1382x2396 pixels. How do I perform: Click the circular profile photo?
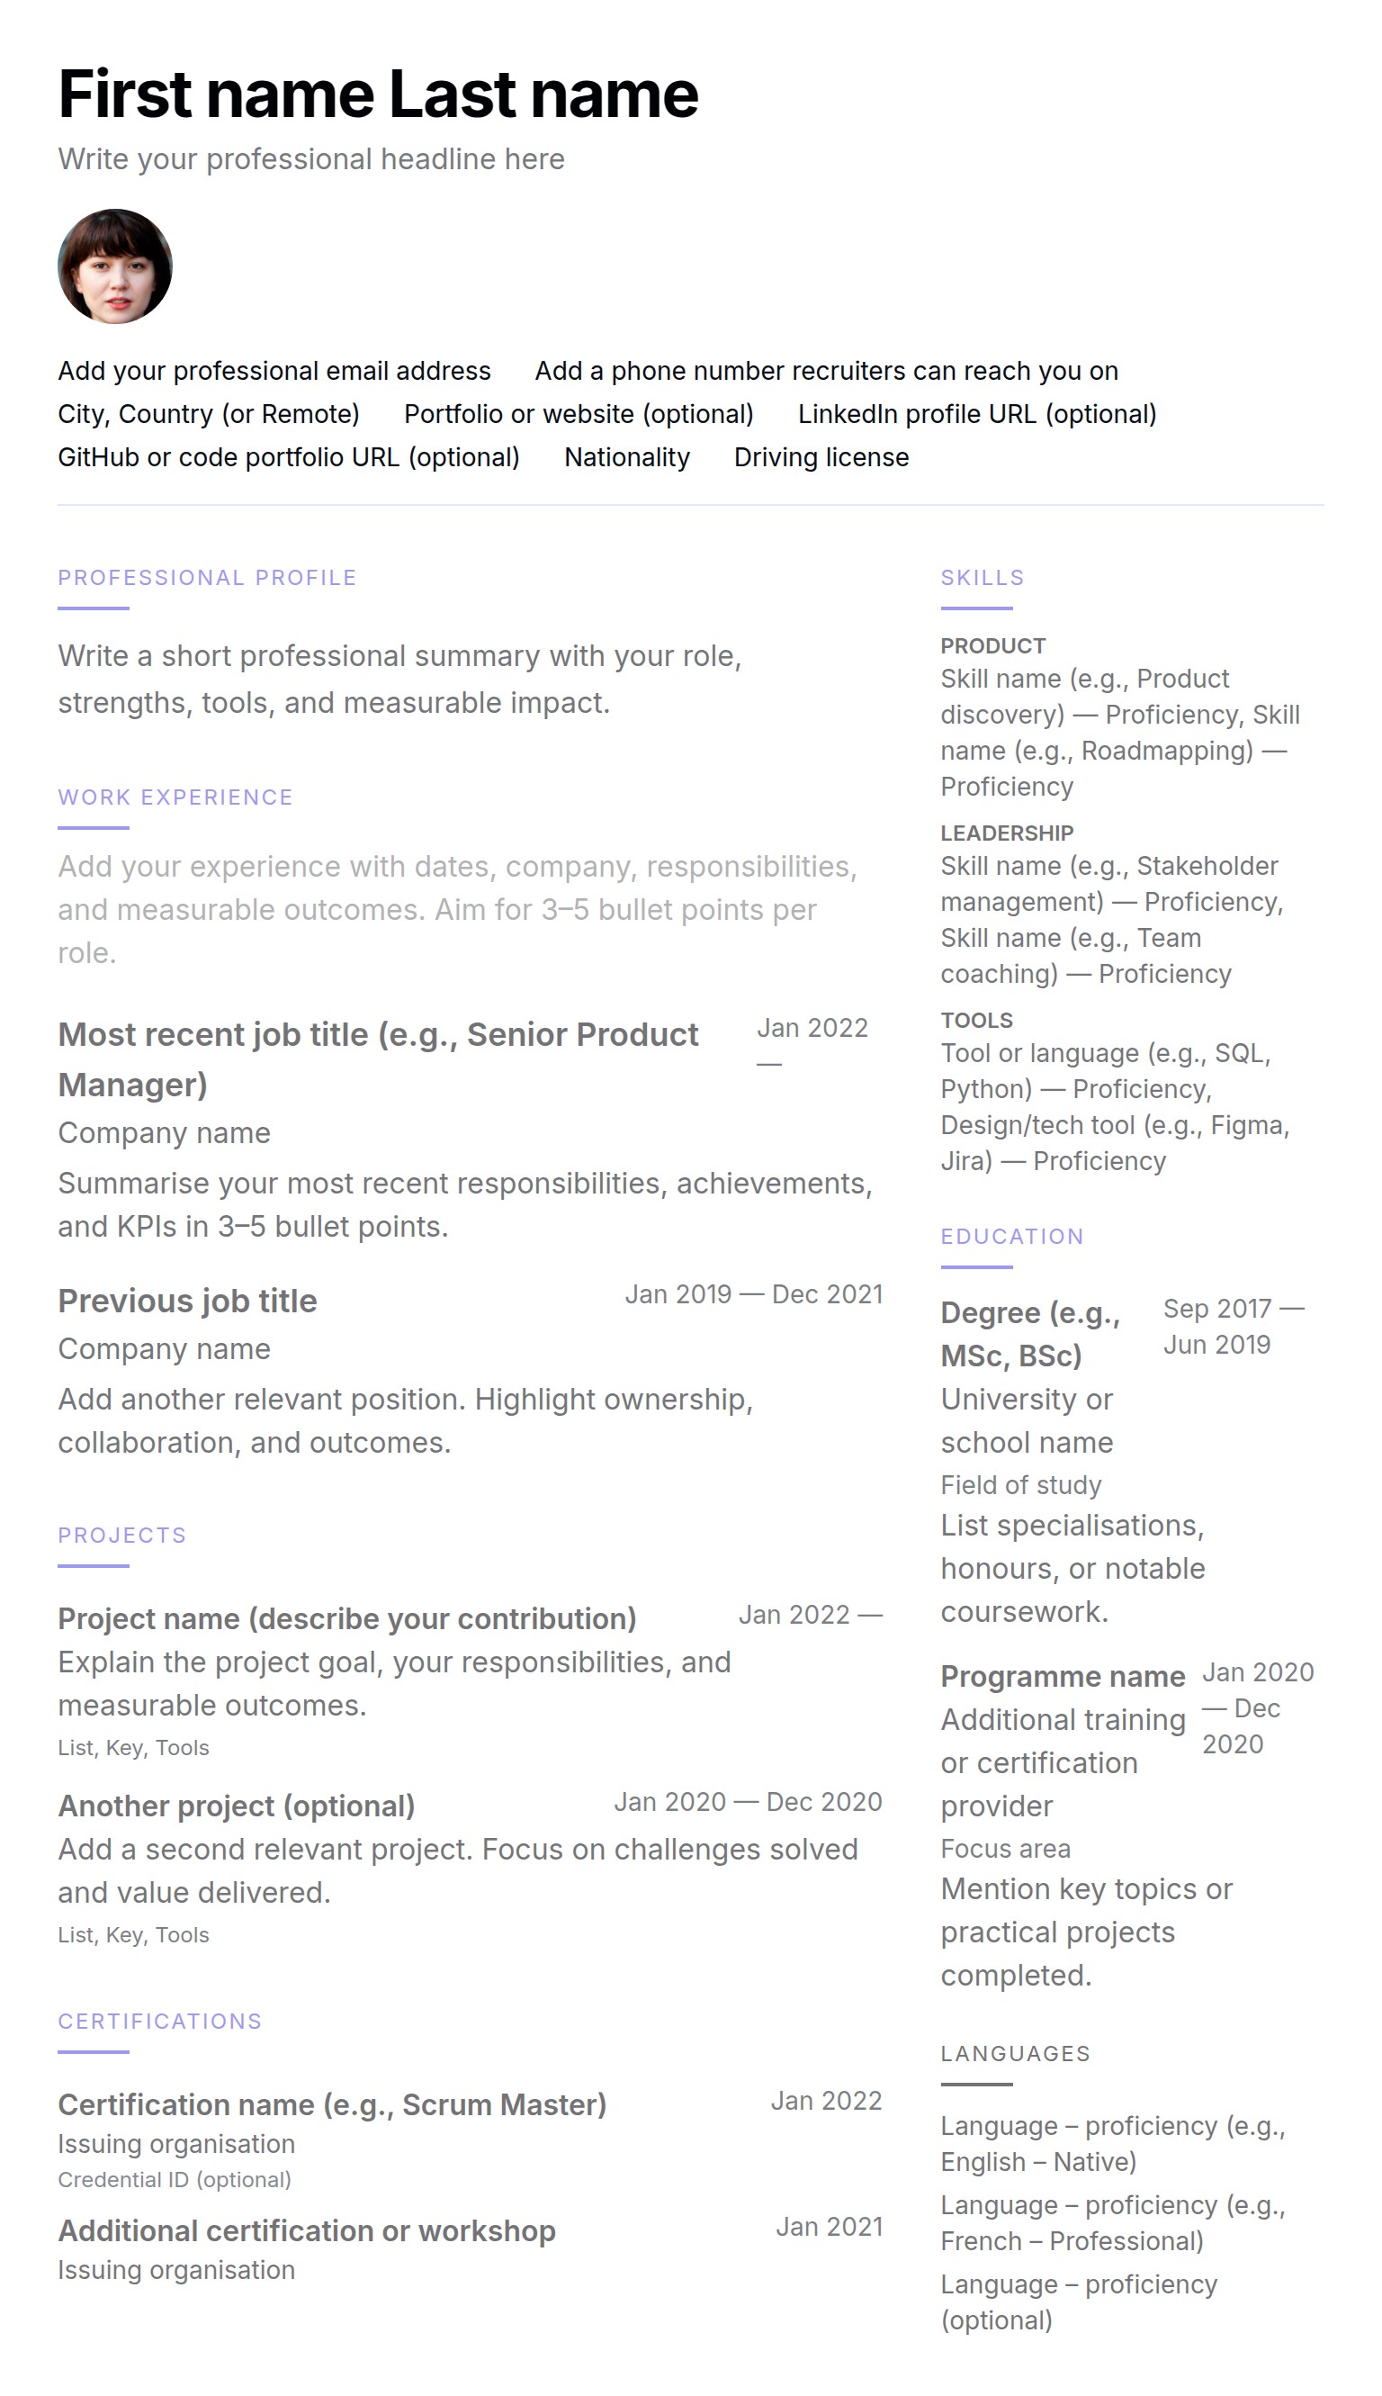(115, 266)
